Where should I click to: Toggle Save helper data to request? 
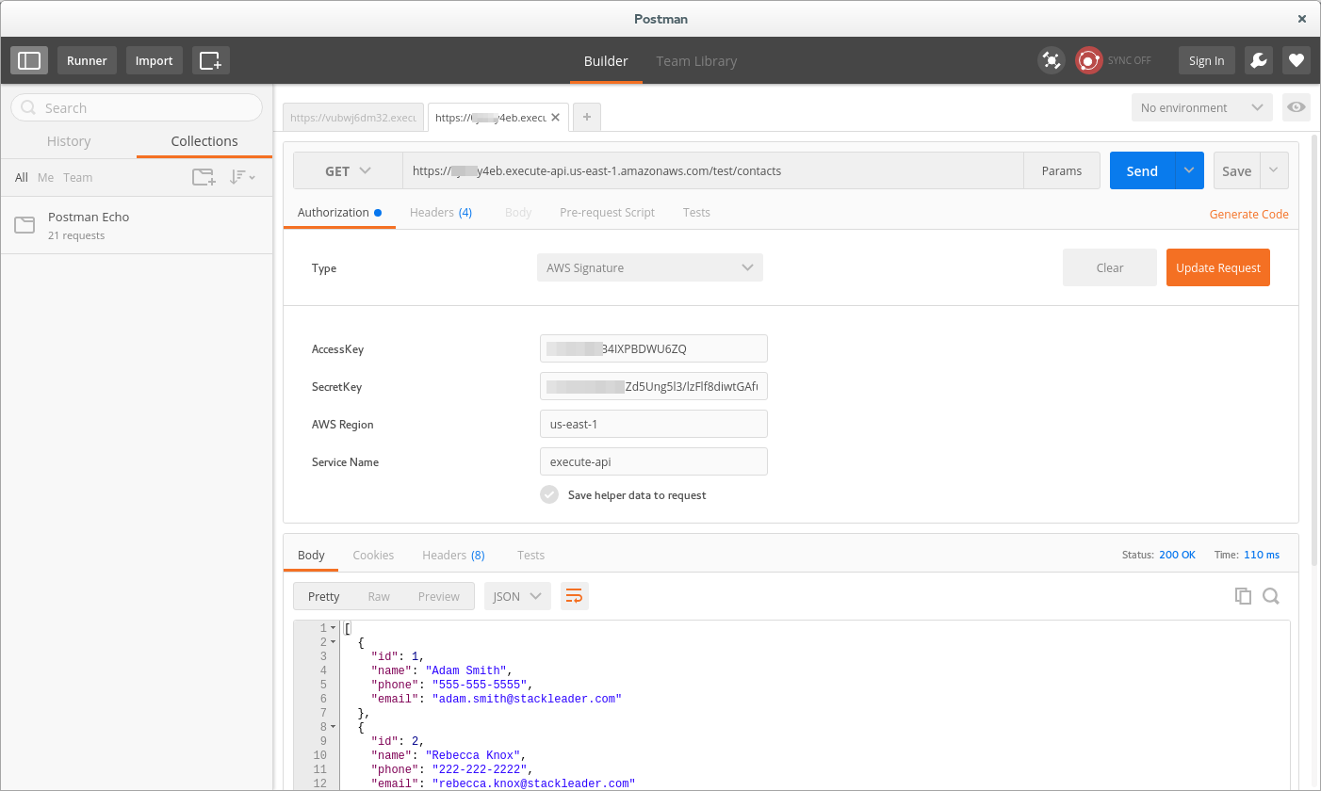click(549, 494)
